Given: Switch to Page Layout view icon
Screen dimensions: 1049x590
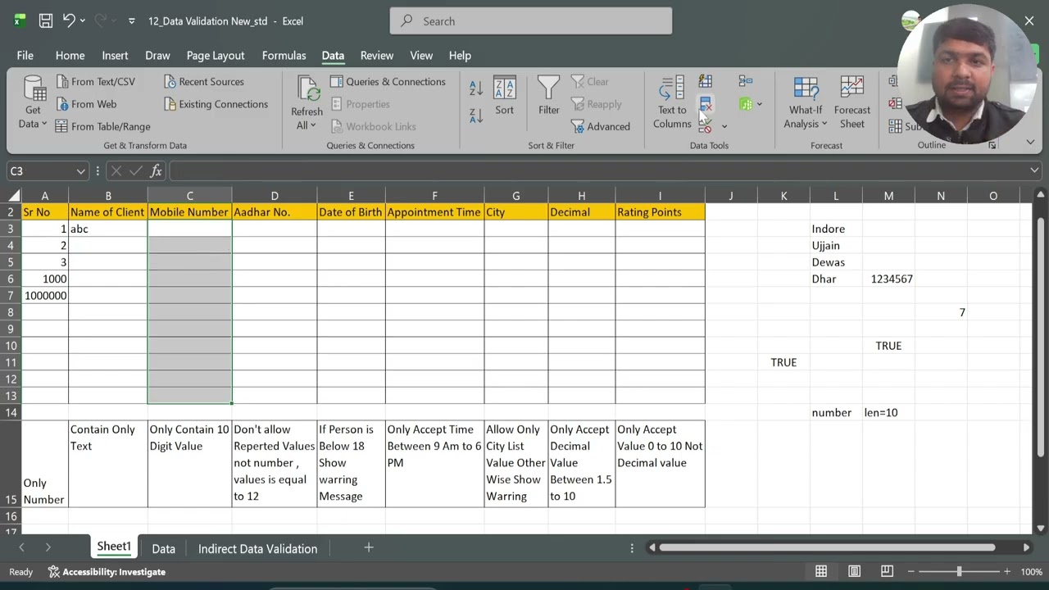Looking at the screenshot, I should click(x=854, y=571).
